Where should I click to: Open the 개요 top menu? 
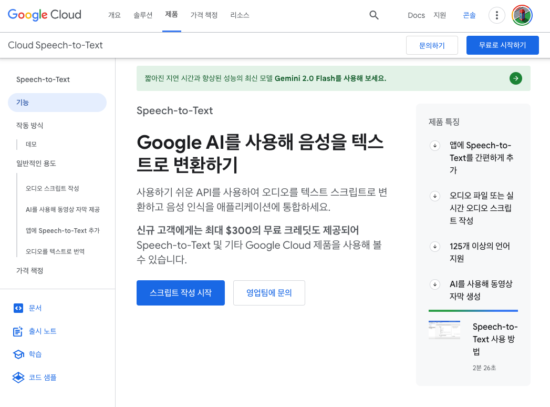point(115,15)
